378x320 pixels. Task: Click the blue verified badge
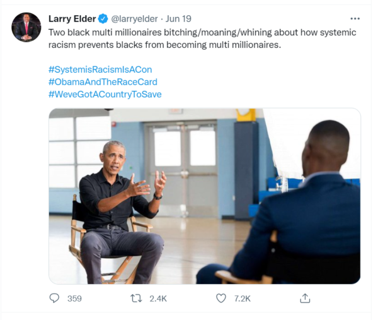point(104,19)
